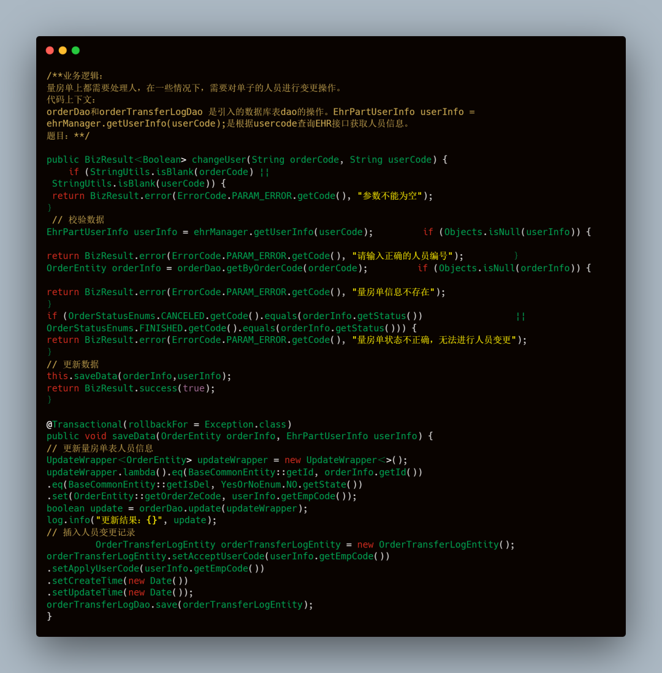Screen dimensions: 662x673
Task: Click the yellow minimize window dot
Action: (x=63, y=51)
